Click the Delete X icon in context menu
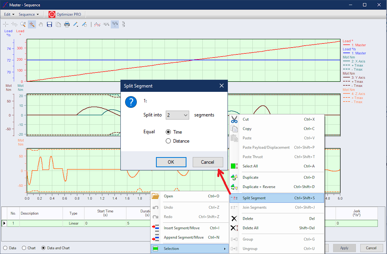 click(x=234, y=218)
